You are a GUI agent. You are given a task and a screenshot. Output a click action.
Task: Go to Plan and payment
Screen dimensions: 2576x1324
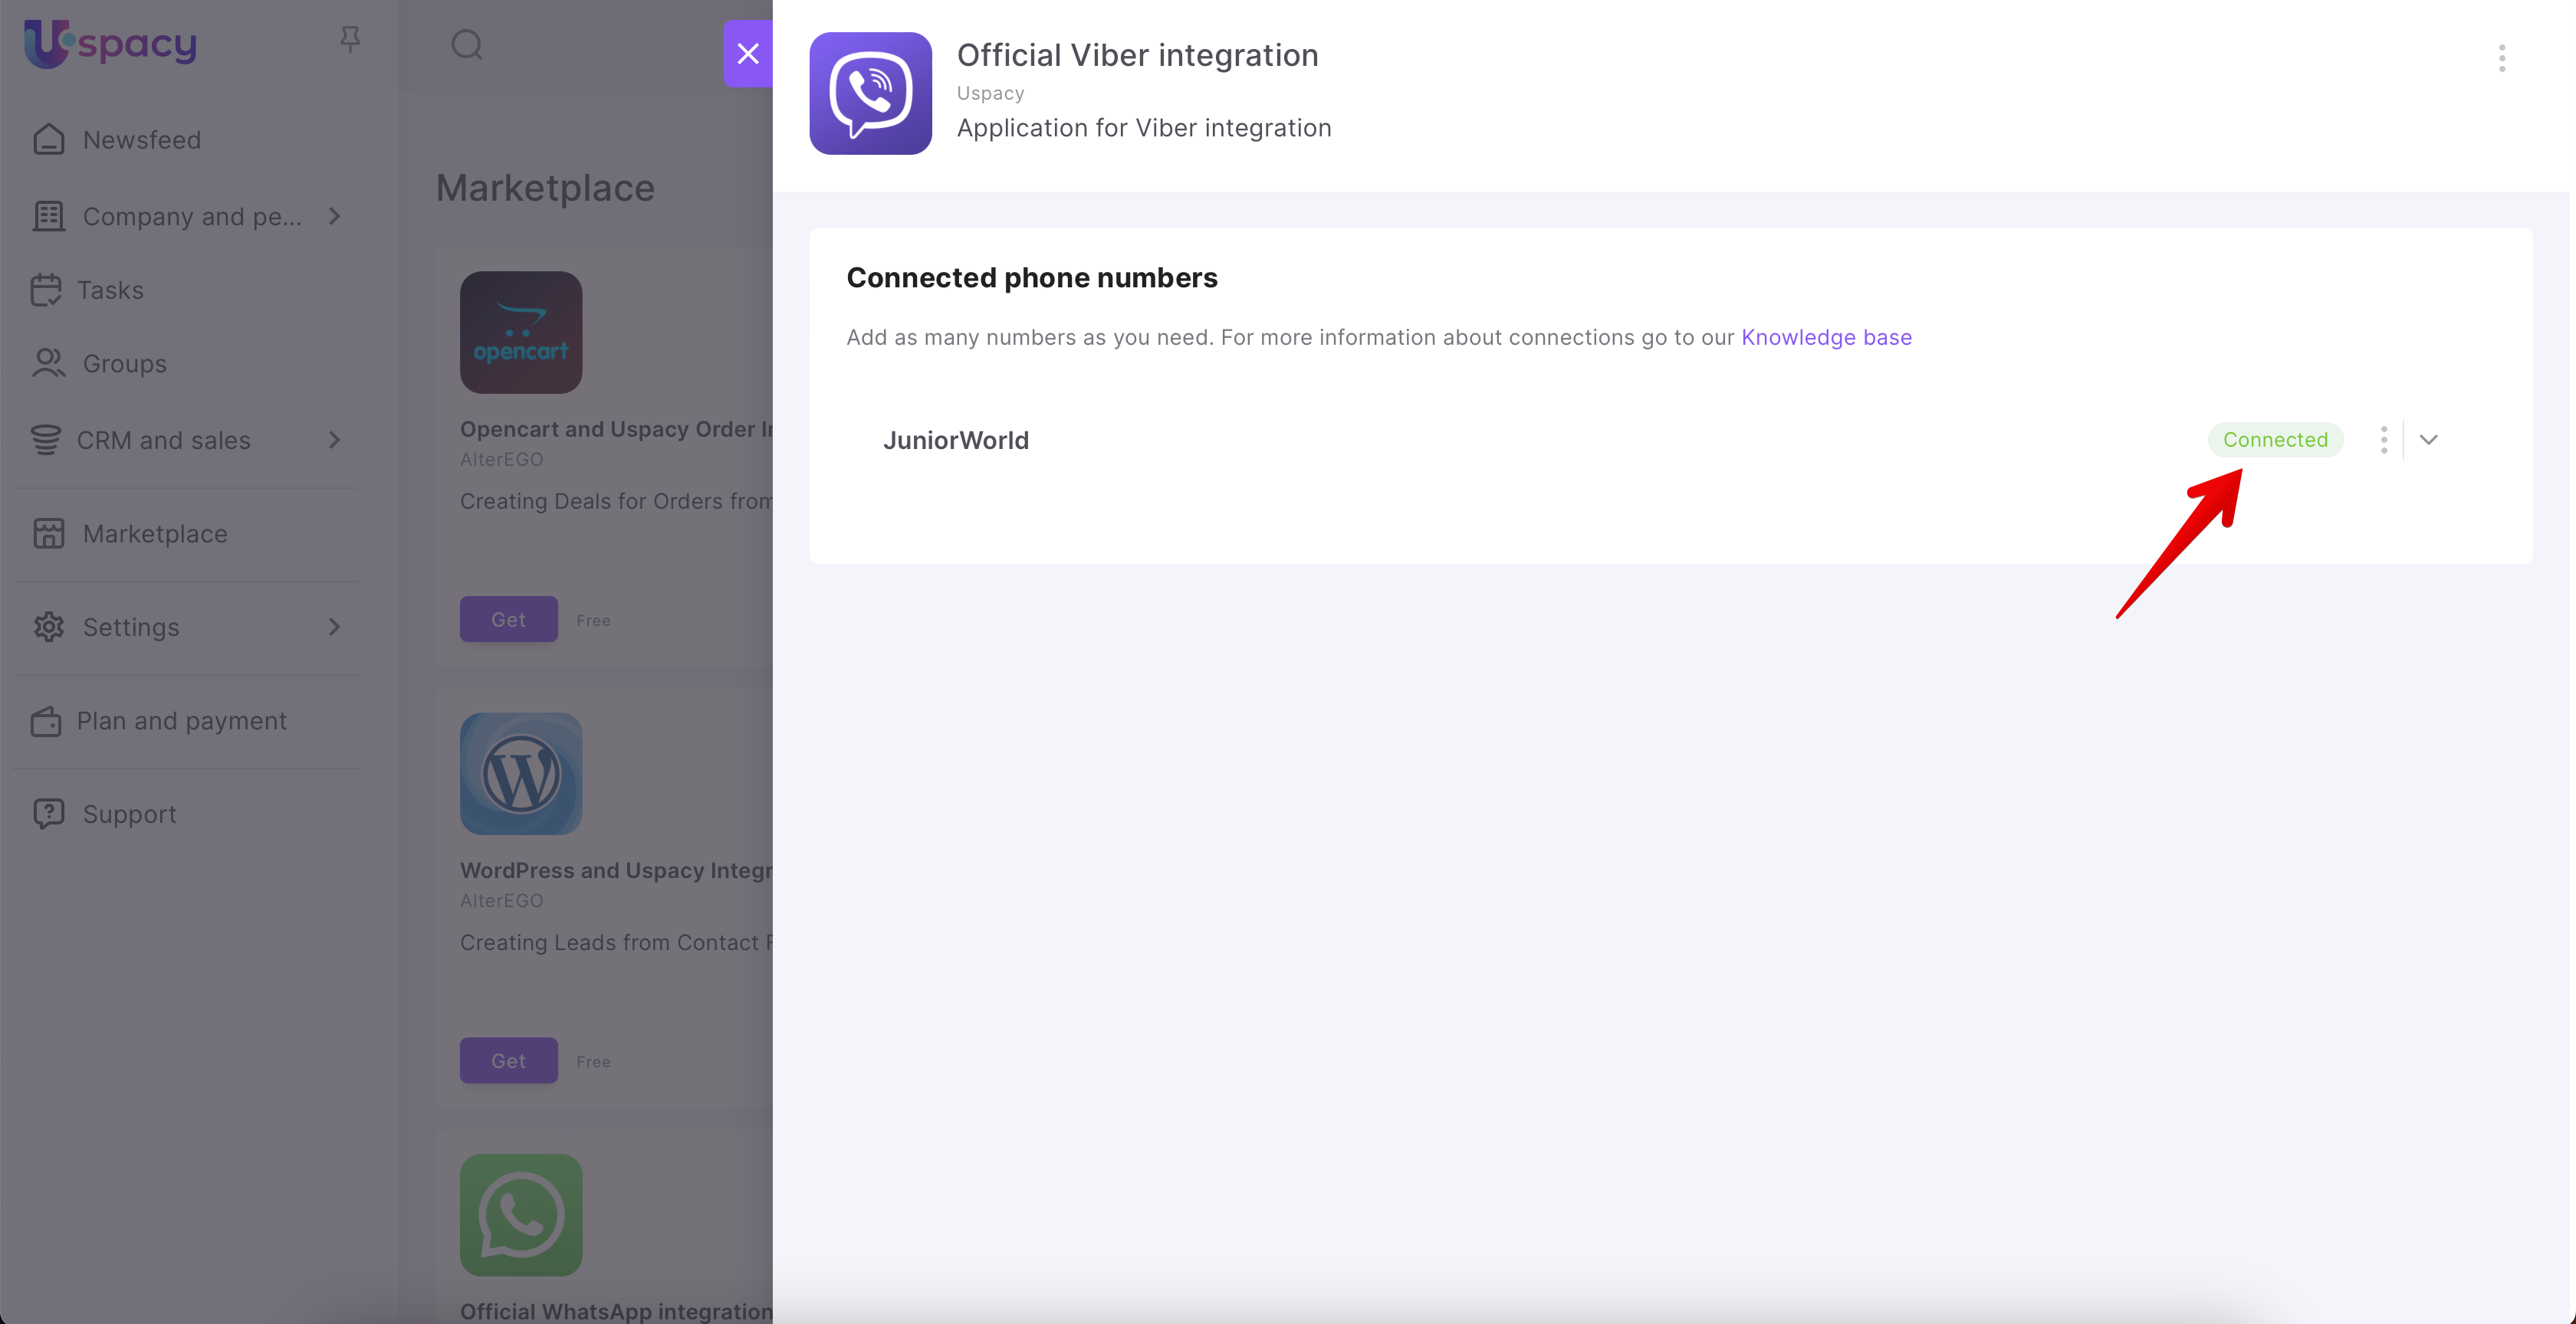(181, 720)
